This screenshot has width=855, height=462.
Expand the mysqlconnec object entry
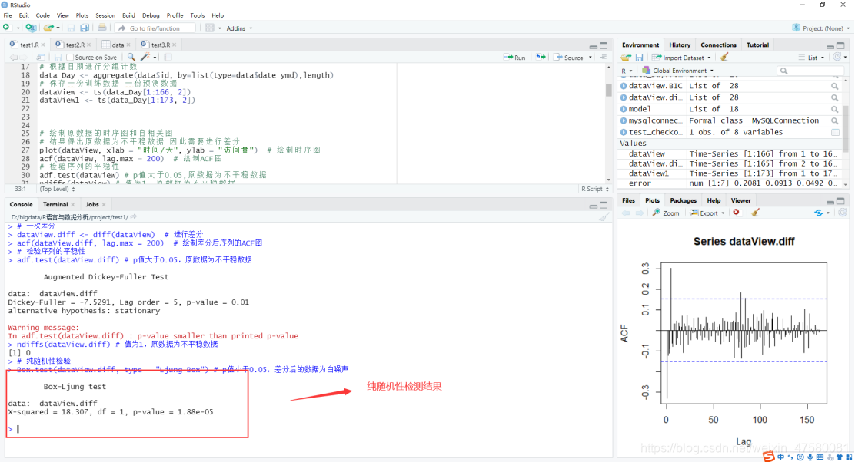[624, 120]
